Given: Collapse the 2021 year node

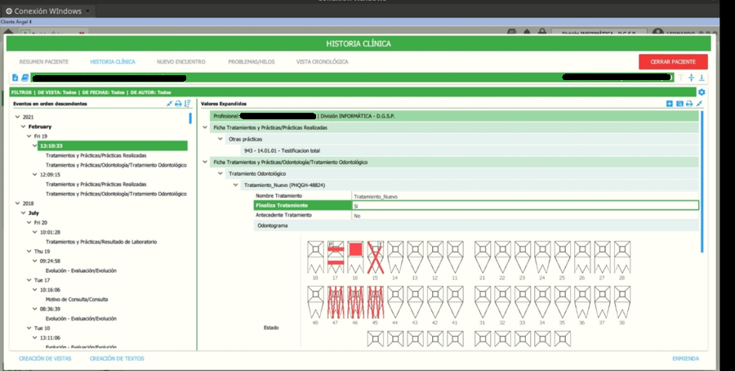Looking at the screenshot, I should pyautogui.click(x=17, y=117).
